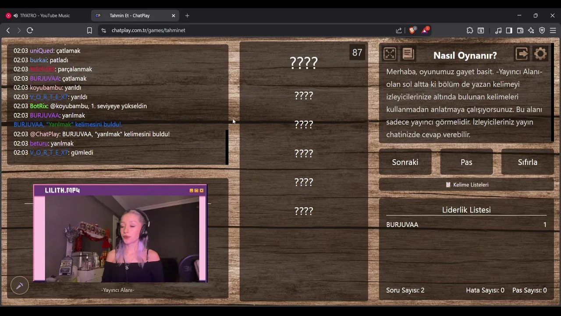This screenshot has height=316, width=561.
Task: Open the music note media control icon
Action: tap(498, 30)
